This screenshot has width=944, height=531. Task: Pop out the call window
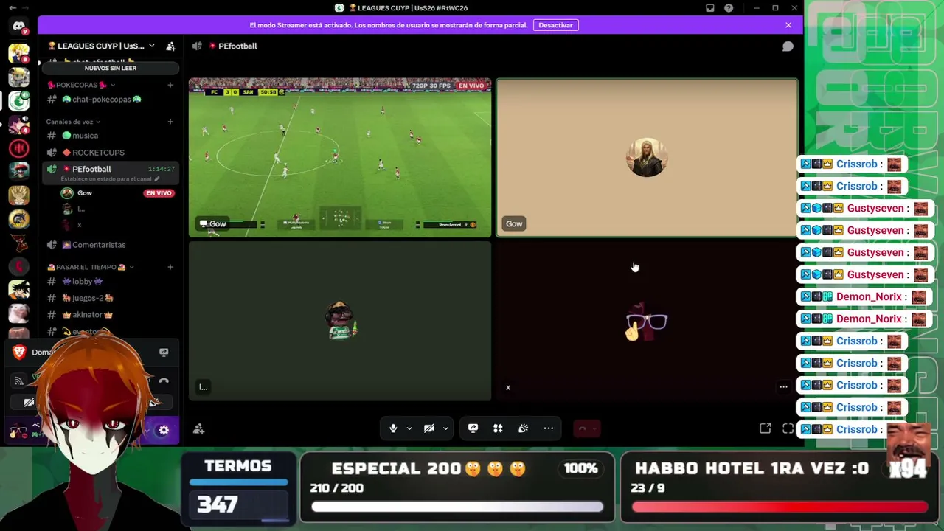[766, 428]
